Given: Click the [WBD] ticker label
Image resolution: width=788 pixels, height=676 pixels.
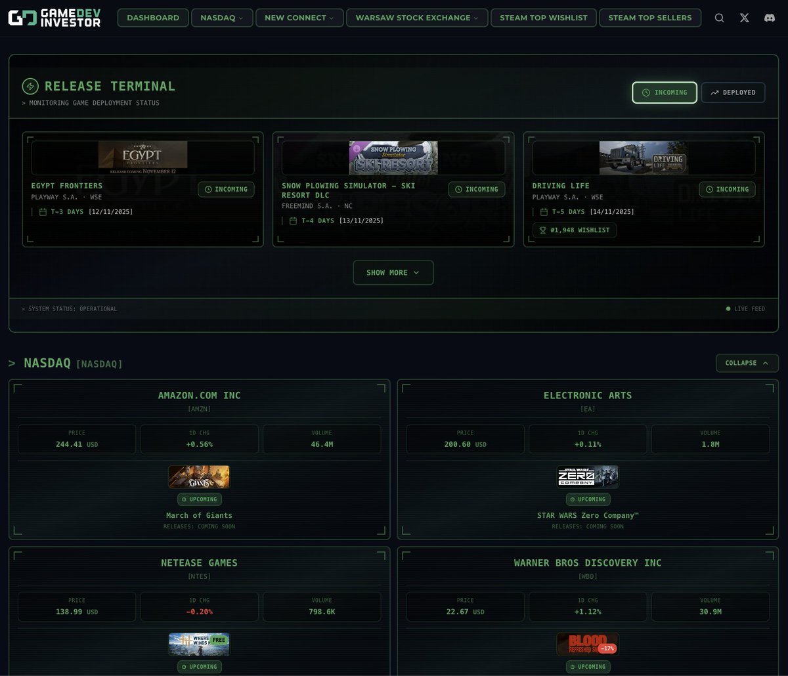Looking at the screenshot, I should 588,577.
